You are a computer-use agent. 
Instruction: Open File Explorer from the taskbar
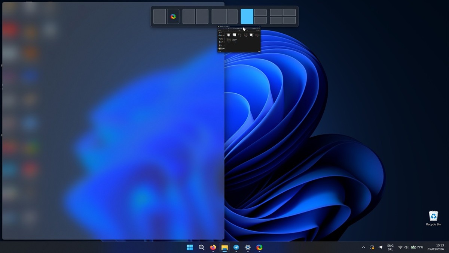[224, 247]
